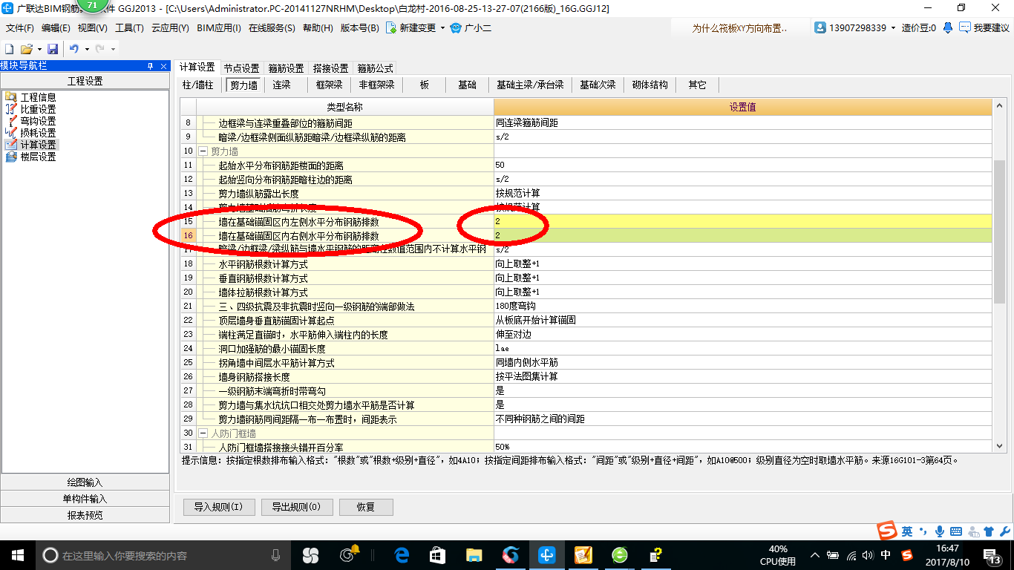Select the 柱/墙柱 component tab
The image size is (1014, 570).
(198, 85)
